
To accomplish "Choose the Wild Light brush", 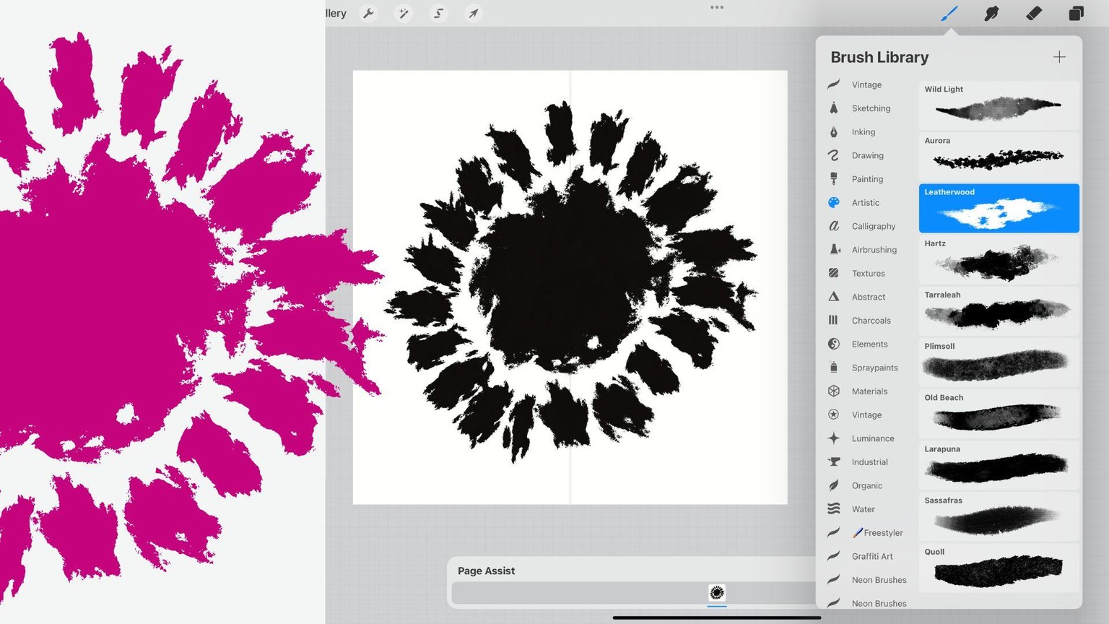I will [x=999, y=105].
